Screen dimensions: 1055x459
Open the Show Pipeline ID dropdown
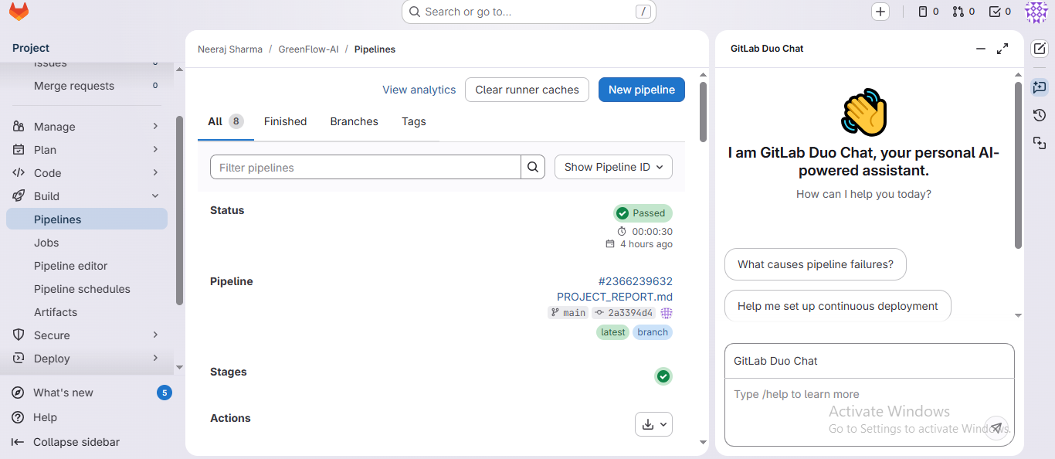[613, 167]
